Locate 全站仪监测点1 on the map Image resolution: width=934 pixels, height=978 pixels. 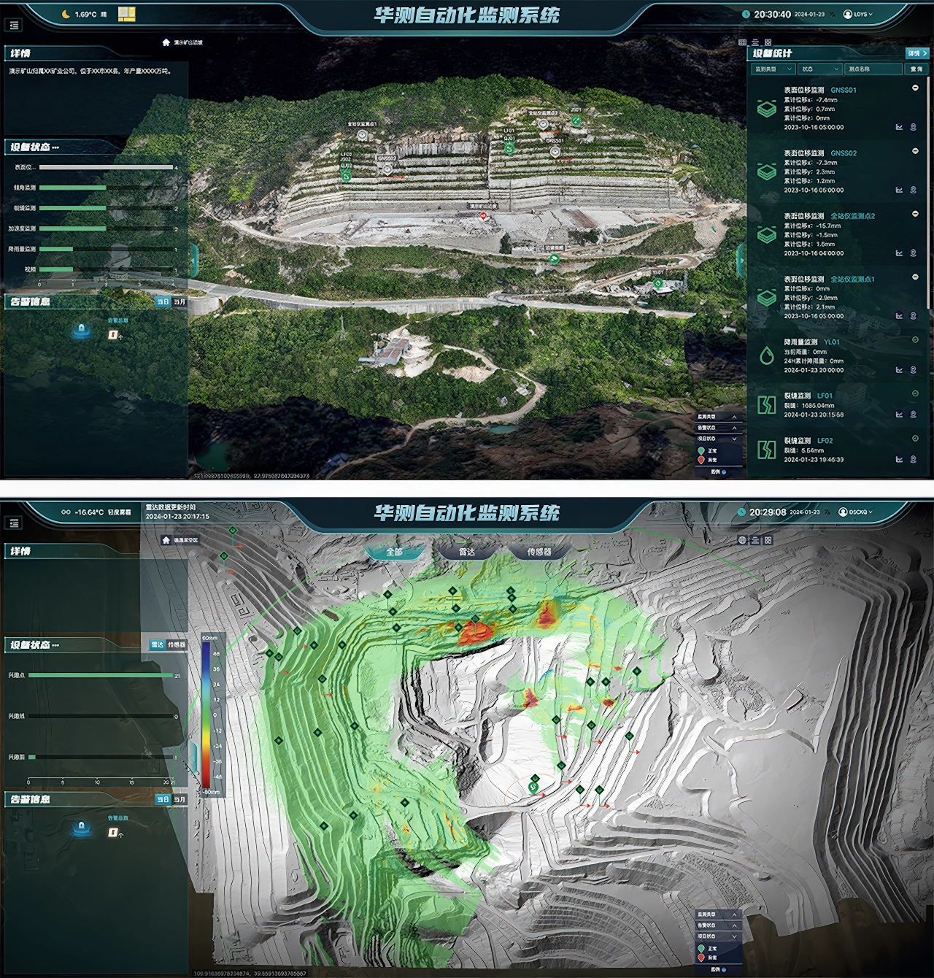(913, 316)
